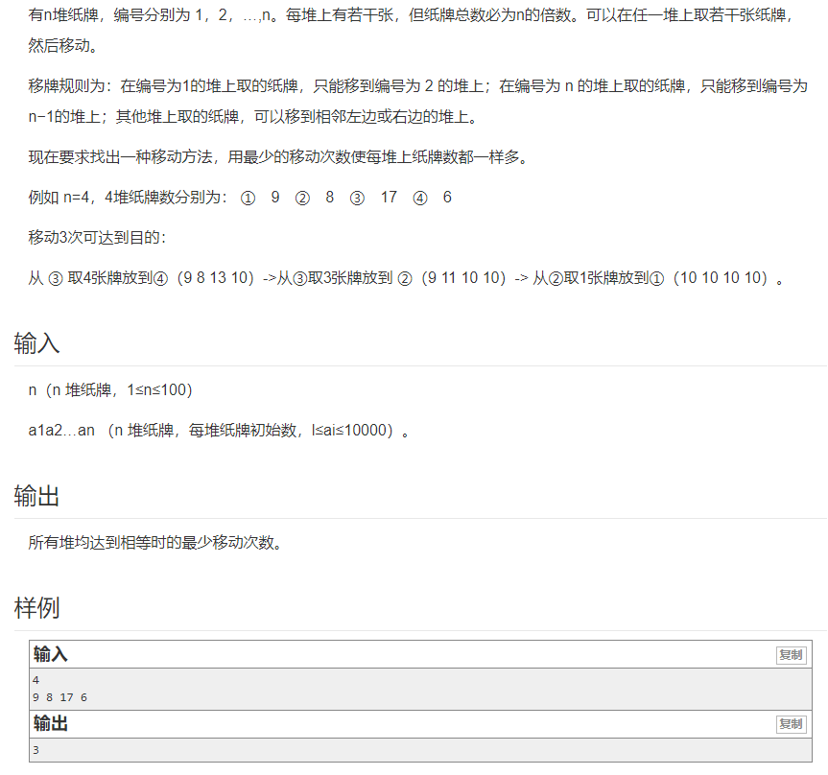Click the sample input line showing 9 8 17 6
The width and height of the screenshot is (828, 775).
(x=62, y=697)
